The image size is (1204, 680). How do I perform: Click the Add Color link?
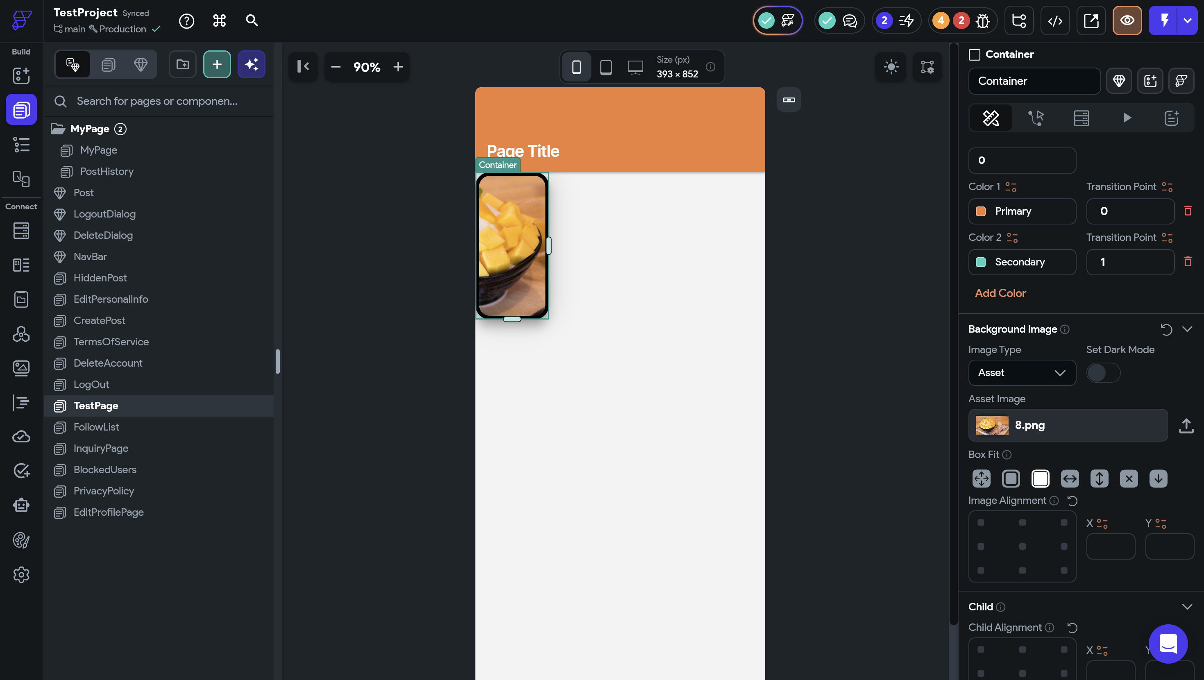tap(1000, 293)
